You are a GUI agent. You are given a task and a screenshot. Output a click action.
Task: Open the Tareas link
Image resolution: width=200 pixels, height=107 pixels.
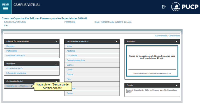[x=69, y=93]
